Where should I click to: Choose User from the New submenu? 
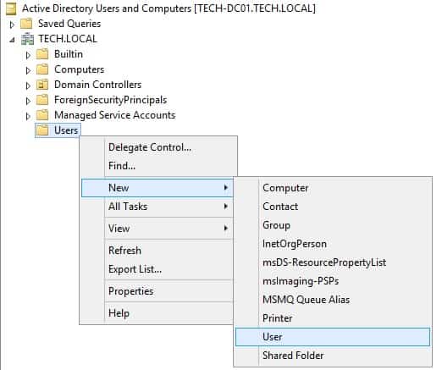pyautogui.click(x=333, y=337)
